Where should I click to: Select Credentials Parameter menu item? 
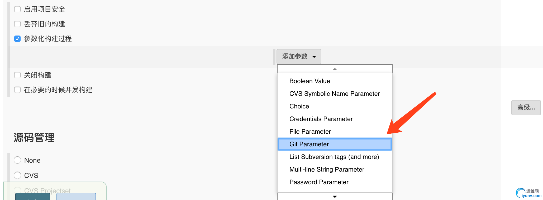click(321, 119)
